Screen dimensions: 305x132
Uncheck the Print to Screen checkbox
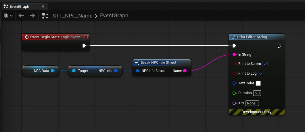click(x=265, y=63)
